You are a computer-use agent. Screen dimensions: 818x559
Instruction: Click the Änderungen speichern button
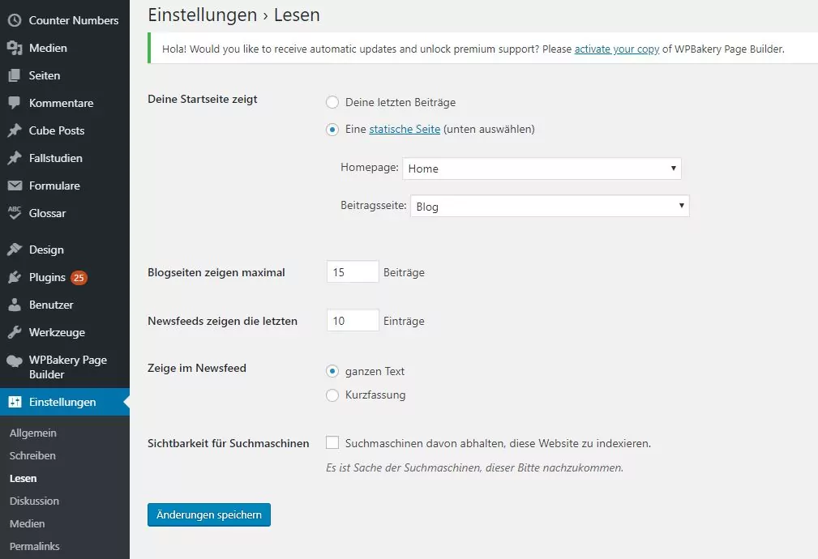coord(208,514)
